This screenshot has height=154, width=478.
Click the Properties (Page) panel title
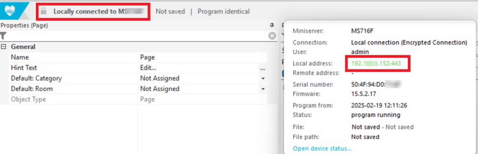click(x=24, y=25)
